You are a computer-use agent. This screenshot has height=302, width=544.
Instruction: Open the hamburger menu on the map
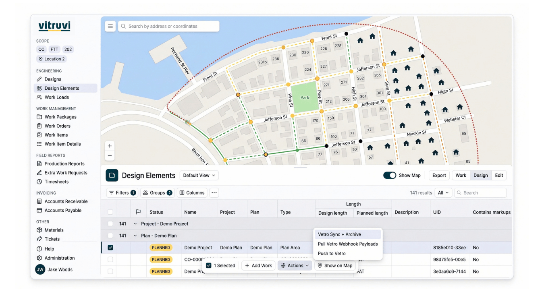point(110,26)
